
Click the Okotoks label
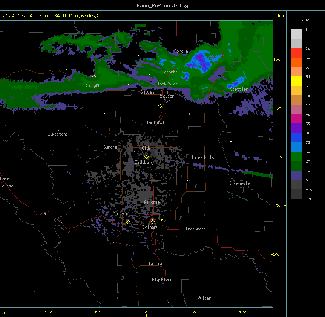(155, 264)
